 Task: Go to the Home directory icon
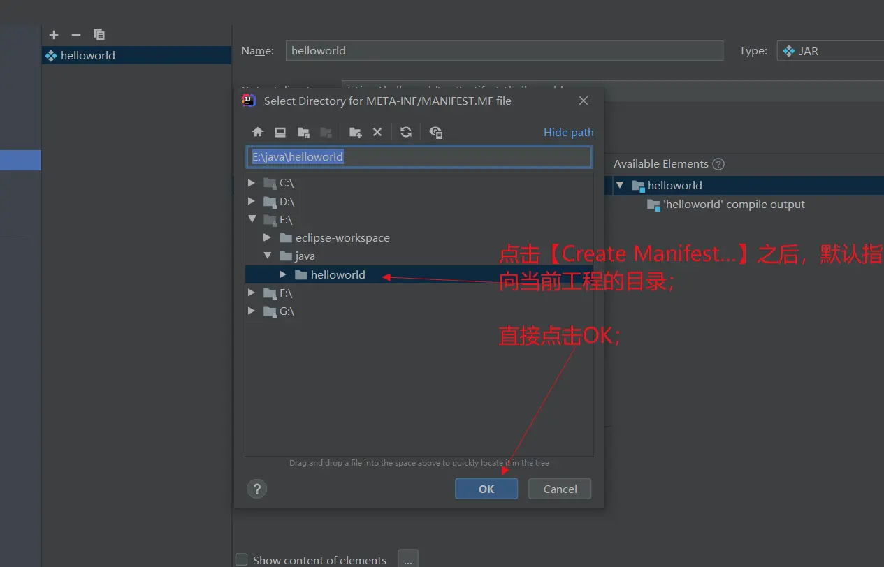pyautogui.click(x=258, y=132)
